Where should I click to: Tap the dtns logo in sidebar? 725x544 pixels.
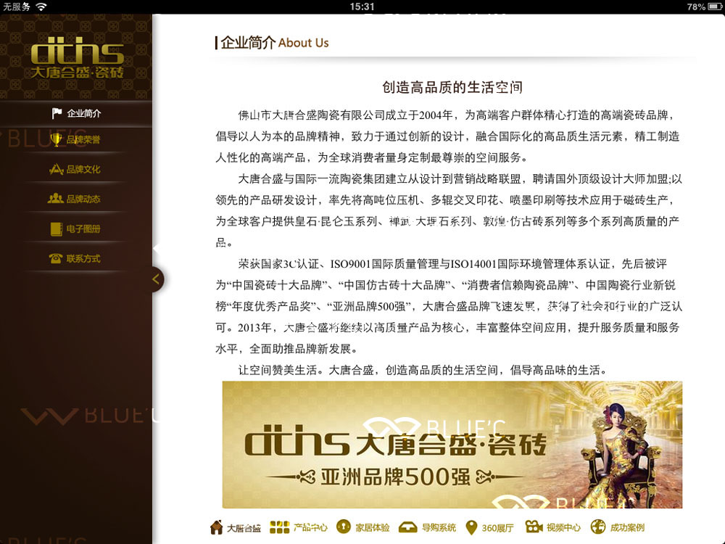[x=78, y=57]
